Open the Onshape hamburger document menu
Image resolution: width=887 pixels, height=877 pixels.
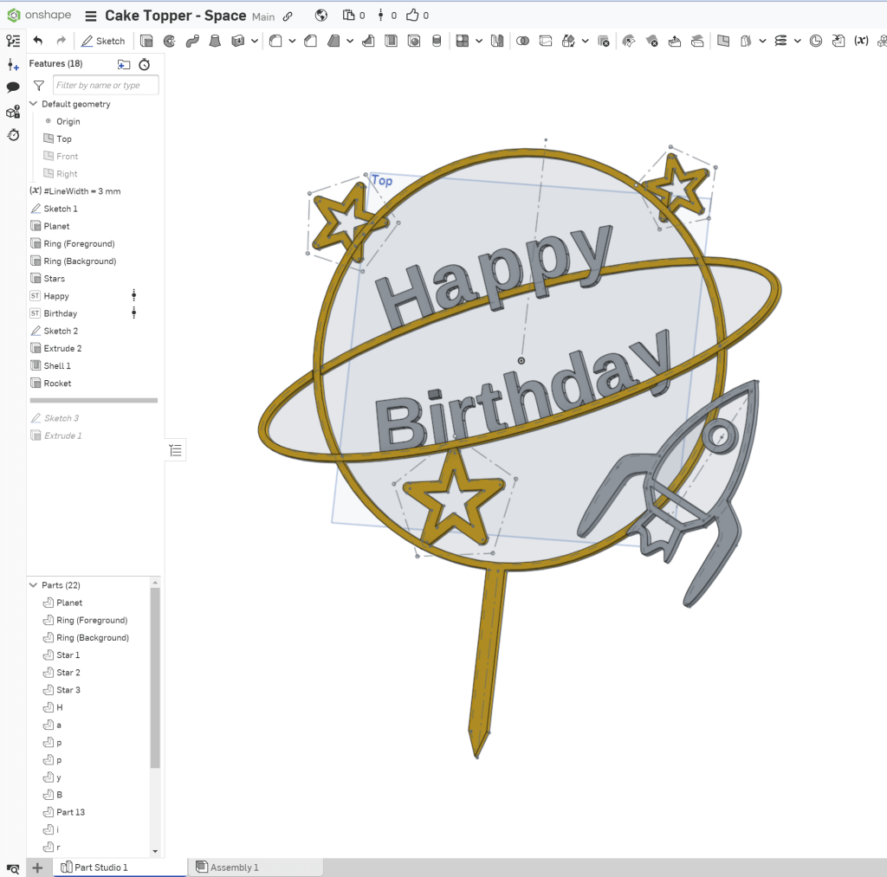pyautogui.click(x=90, y=16)
